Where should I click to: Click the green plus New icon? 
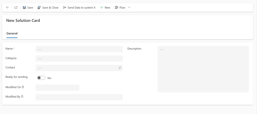pyautogui.click(x=102, y=7)
